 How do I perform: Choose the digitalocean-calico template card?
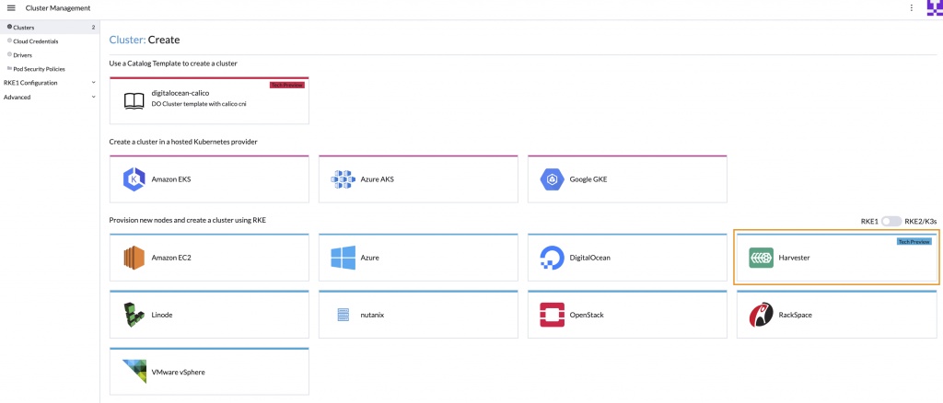[x=209, y=100]
